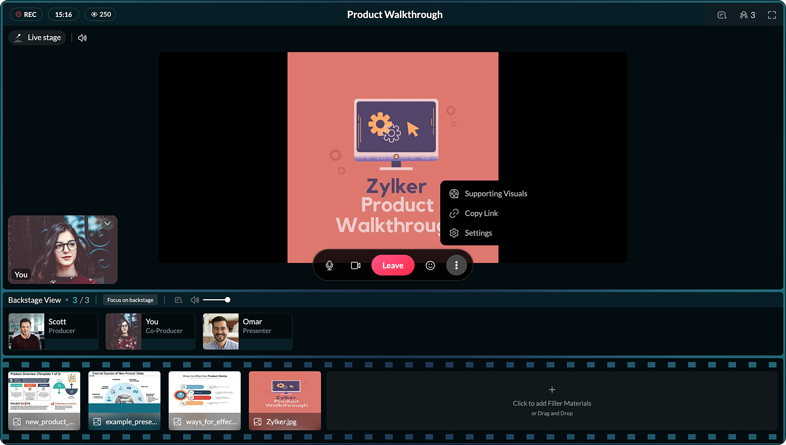Viewport: 786px width, 445px height.
Task: Open the emoji reactions picker
Action: pos(430,265)
